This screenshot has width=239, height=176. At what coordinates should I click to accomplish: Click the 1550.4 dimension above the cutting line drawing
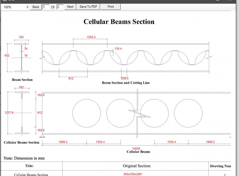coord(91,37)
